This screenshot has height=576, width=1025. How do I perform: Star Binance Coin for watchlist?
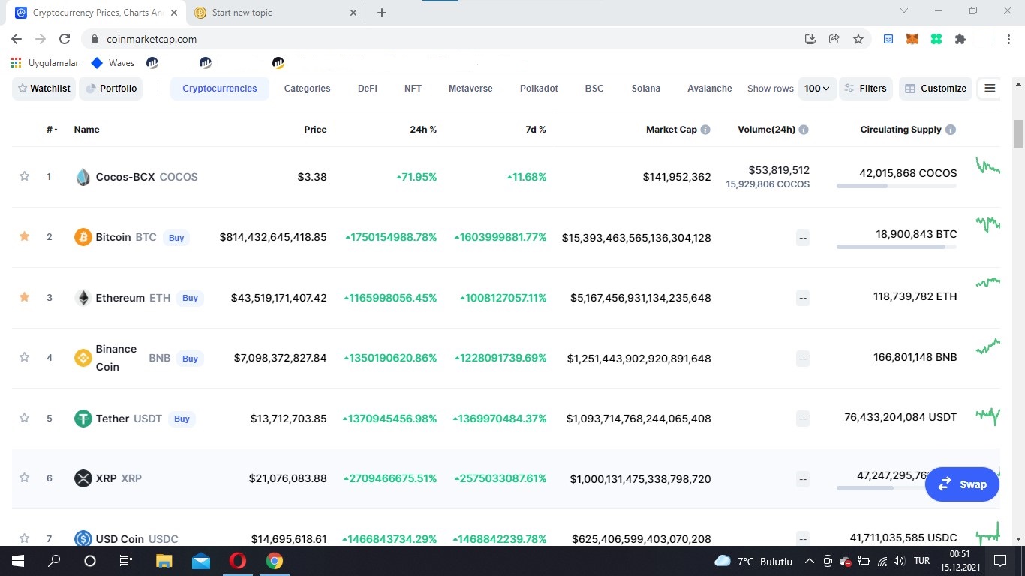(24, 357)
